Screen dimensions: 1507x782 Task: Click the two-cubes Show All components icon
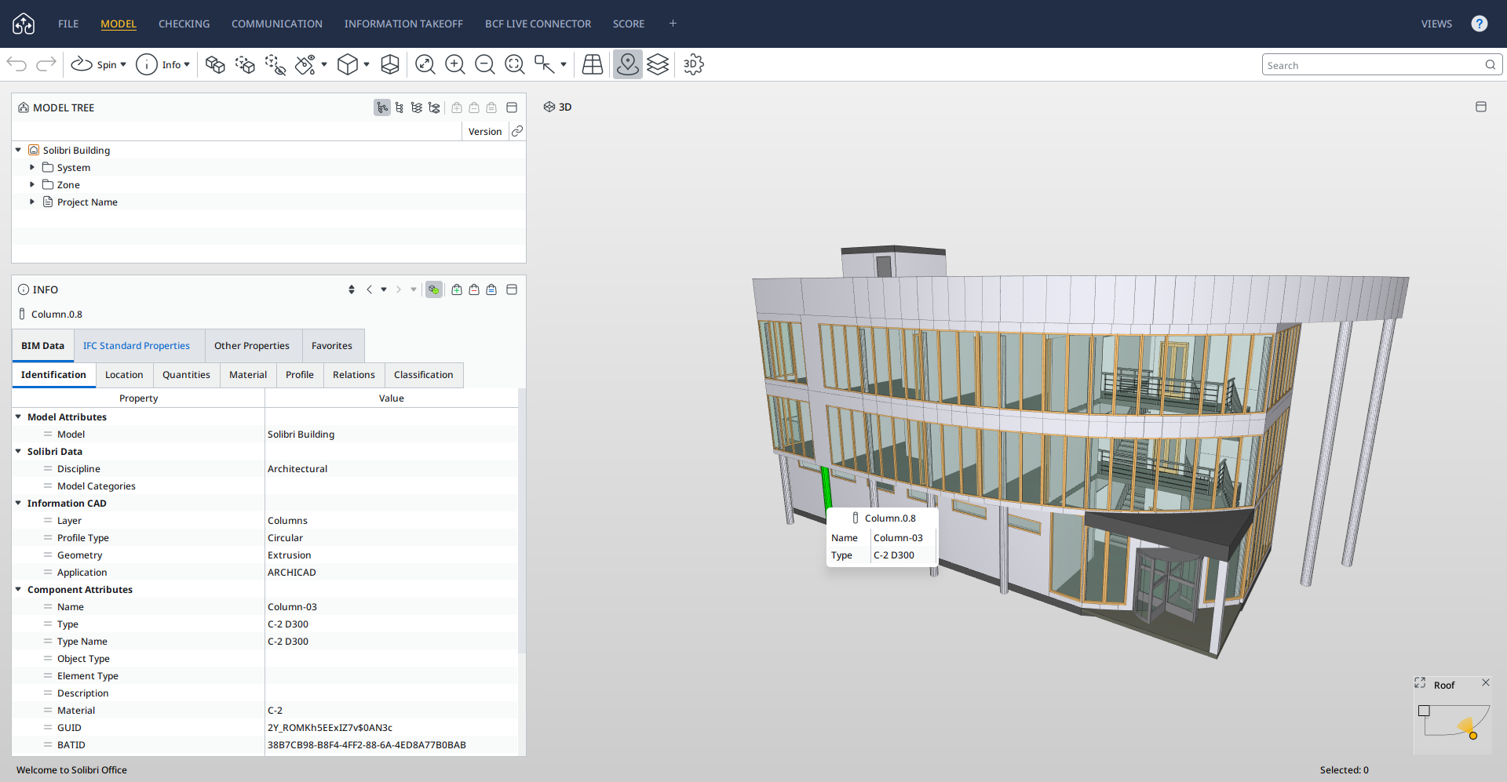click(215, 64)
